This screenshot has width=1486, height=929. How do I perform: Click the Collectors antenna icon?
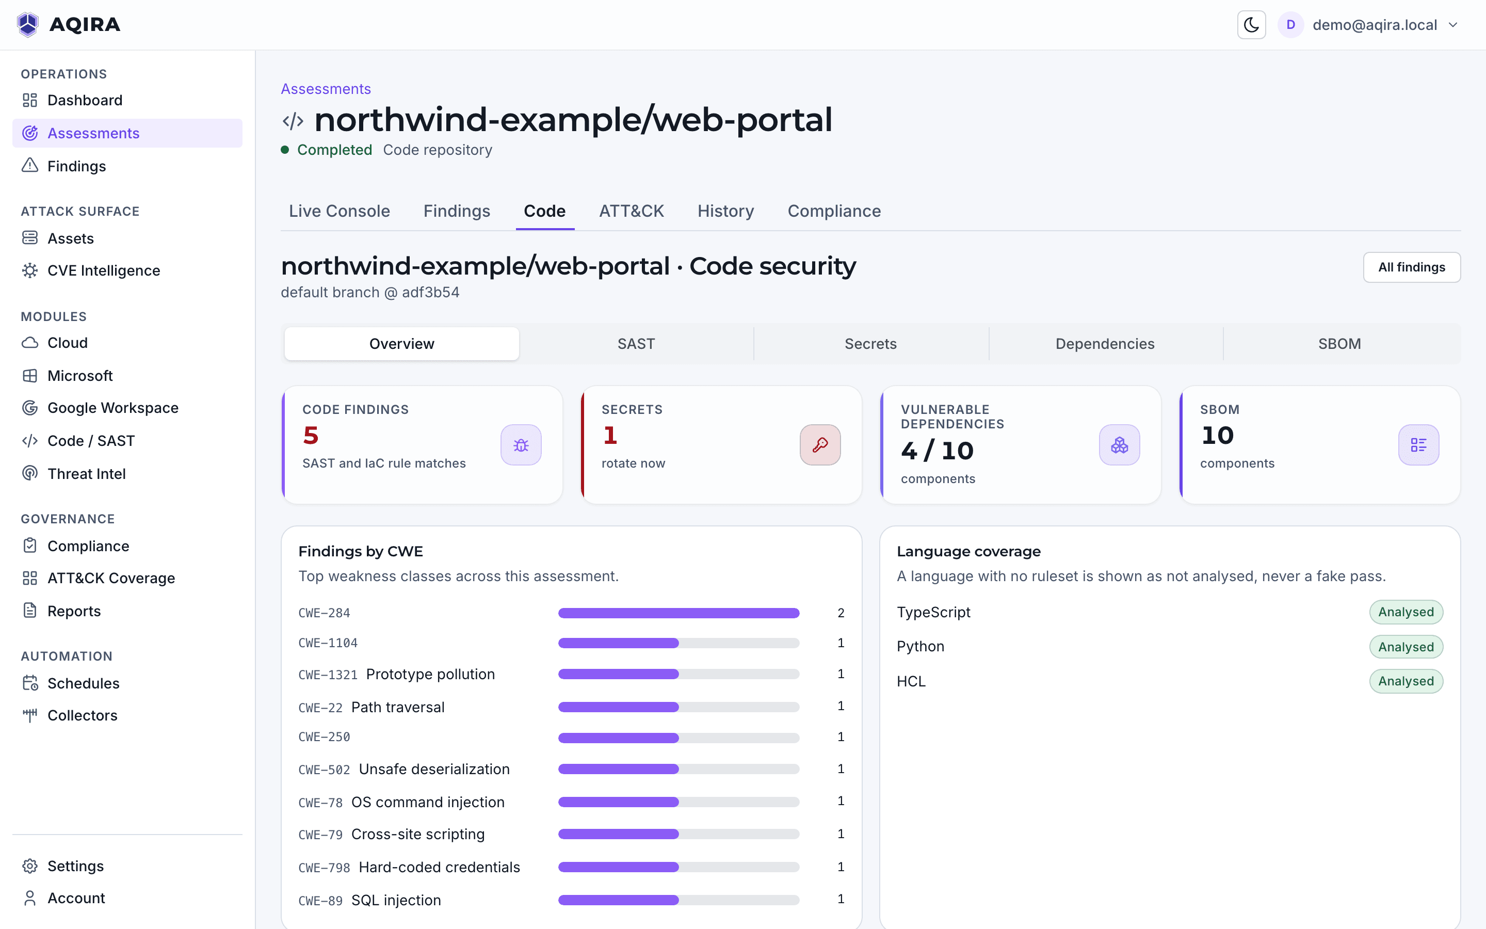(29, 715)
